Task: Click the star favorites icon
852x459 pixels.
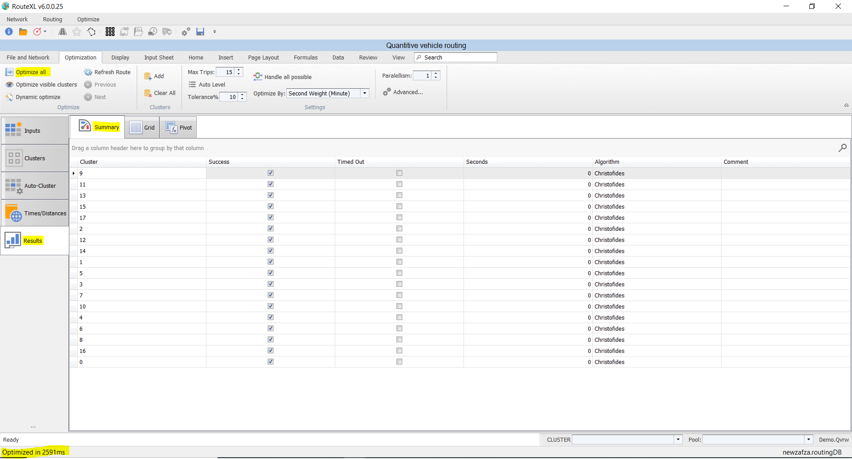Action: click(77, 32)
